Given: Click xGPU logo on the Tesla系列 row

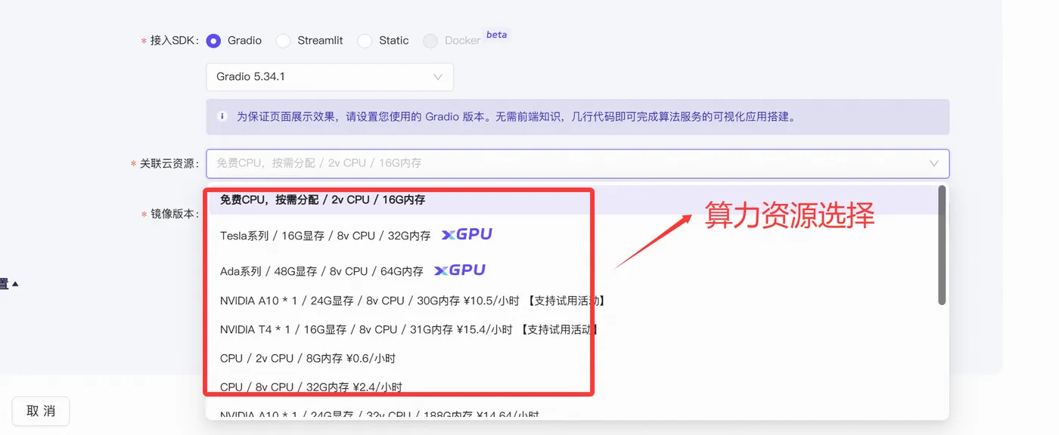Looking at the screenshot, I should (x=467, y=234).
